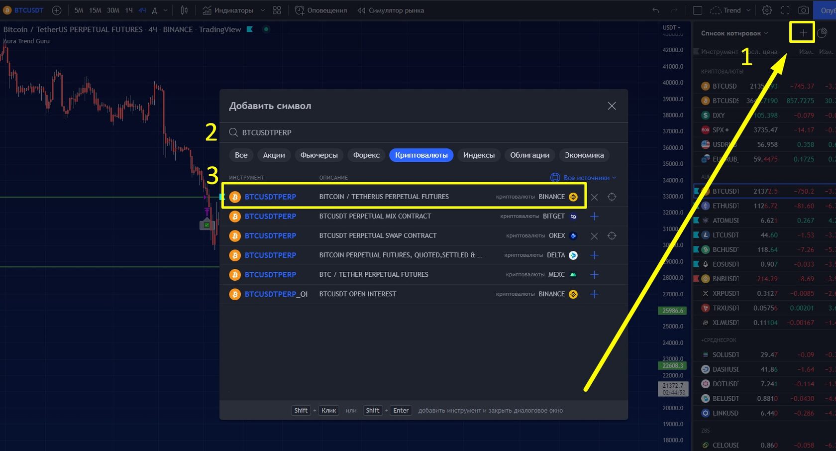The height and width of the screenshot is (451, 836).
Task: Select the 5M timeframe
Action: pos(79,10)
